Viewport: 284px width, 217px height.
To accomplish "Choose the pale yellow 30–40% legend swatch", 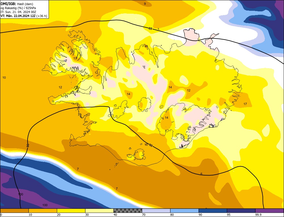I will (99, 211).
